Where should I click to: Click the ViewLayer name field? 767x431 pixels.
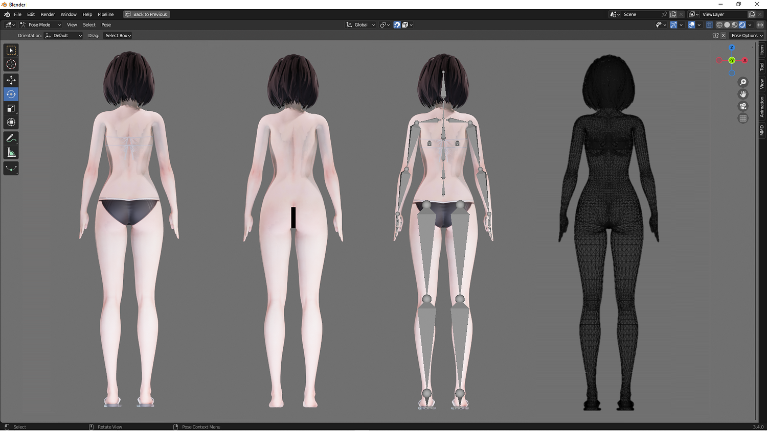724,14
